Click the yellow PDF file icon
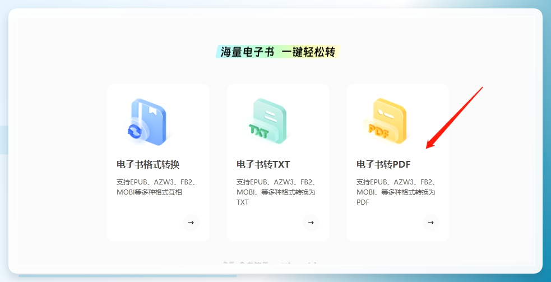The image size is (551, 282). [x=387, y=121]
